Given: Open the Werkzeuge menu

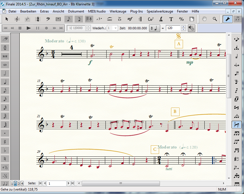Looking at the screenshot, I should click(x=118, y=11).
